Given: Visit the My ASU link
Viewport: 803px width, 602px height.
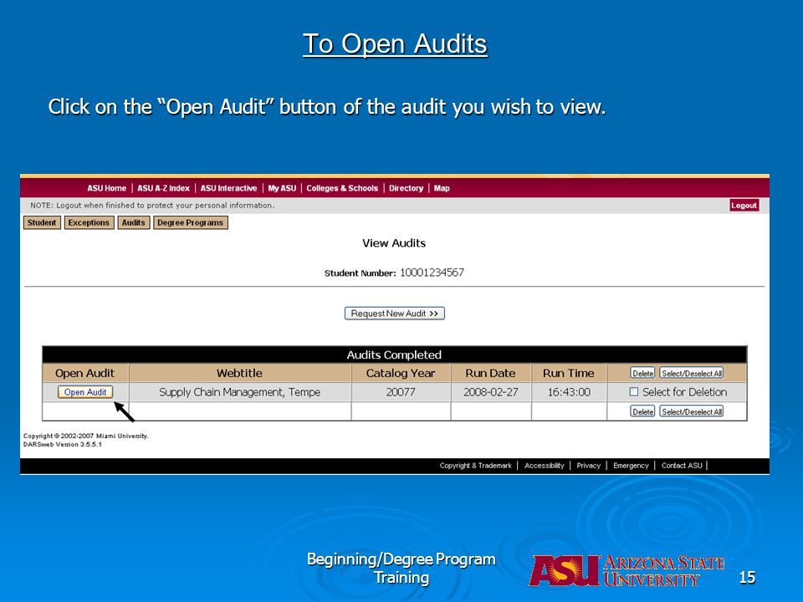Looking at the screenshot, I should (282, 188).
